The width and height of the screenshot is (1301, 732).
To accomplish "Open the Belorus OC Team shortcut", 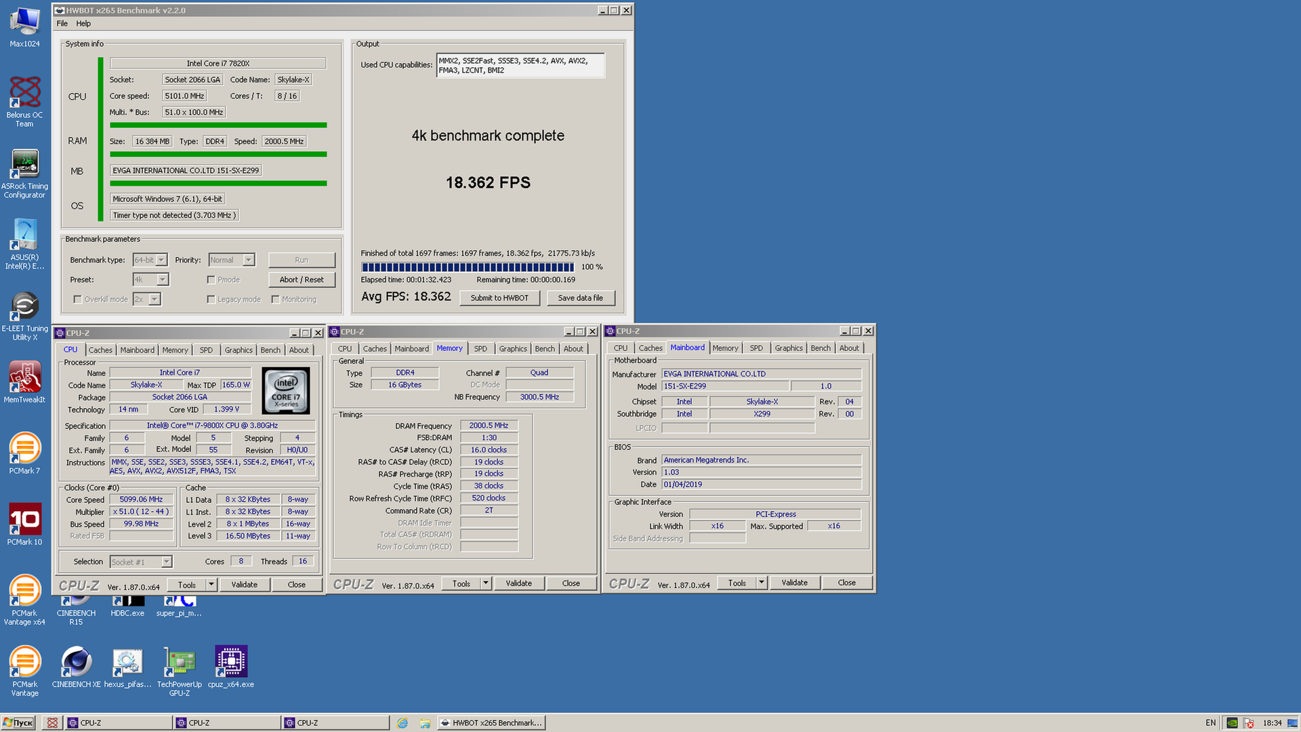I will click(25, 102).
